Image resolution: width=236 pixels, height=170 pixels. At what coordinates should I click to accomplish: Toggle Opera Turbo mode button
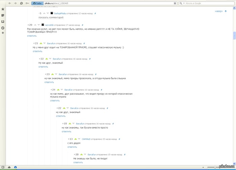click(37, 3)
